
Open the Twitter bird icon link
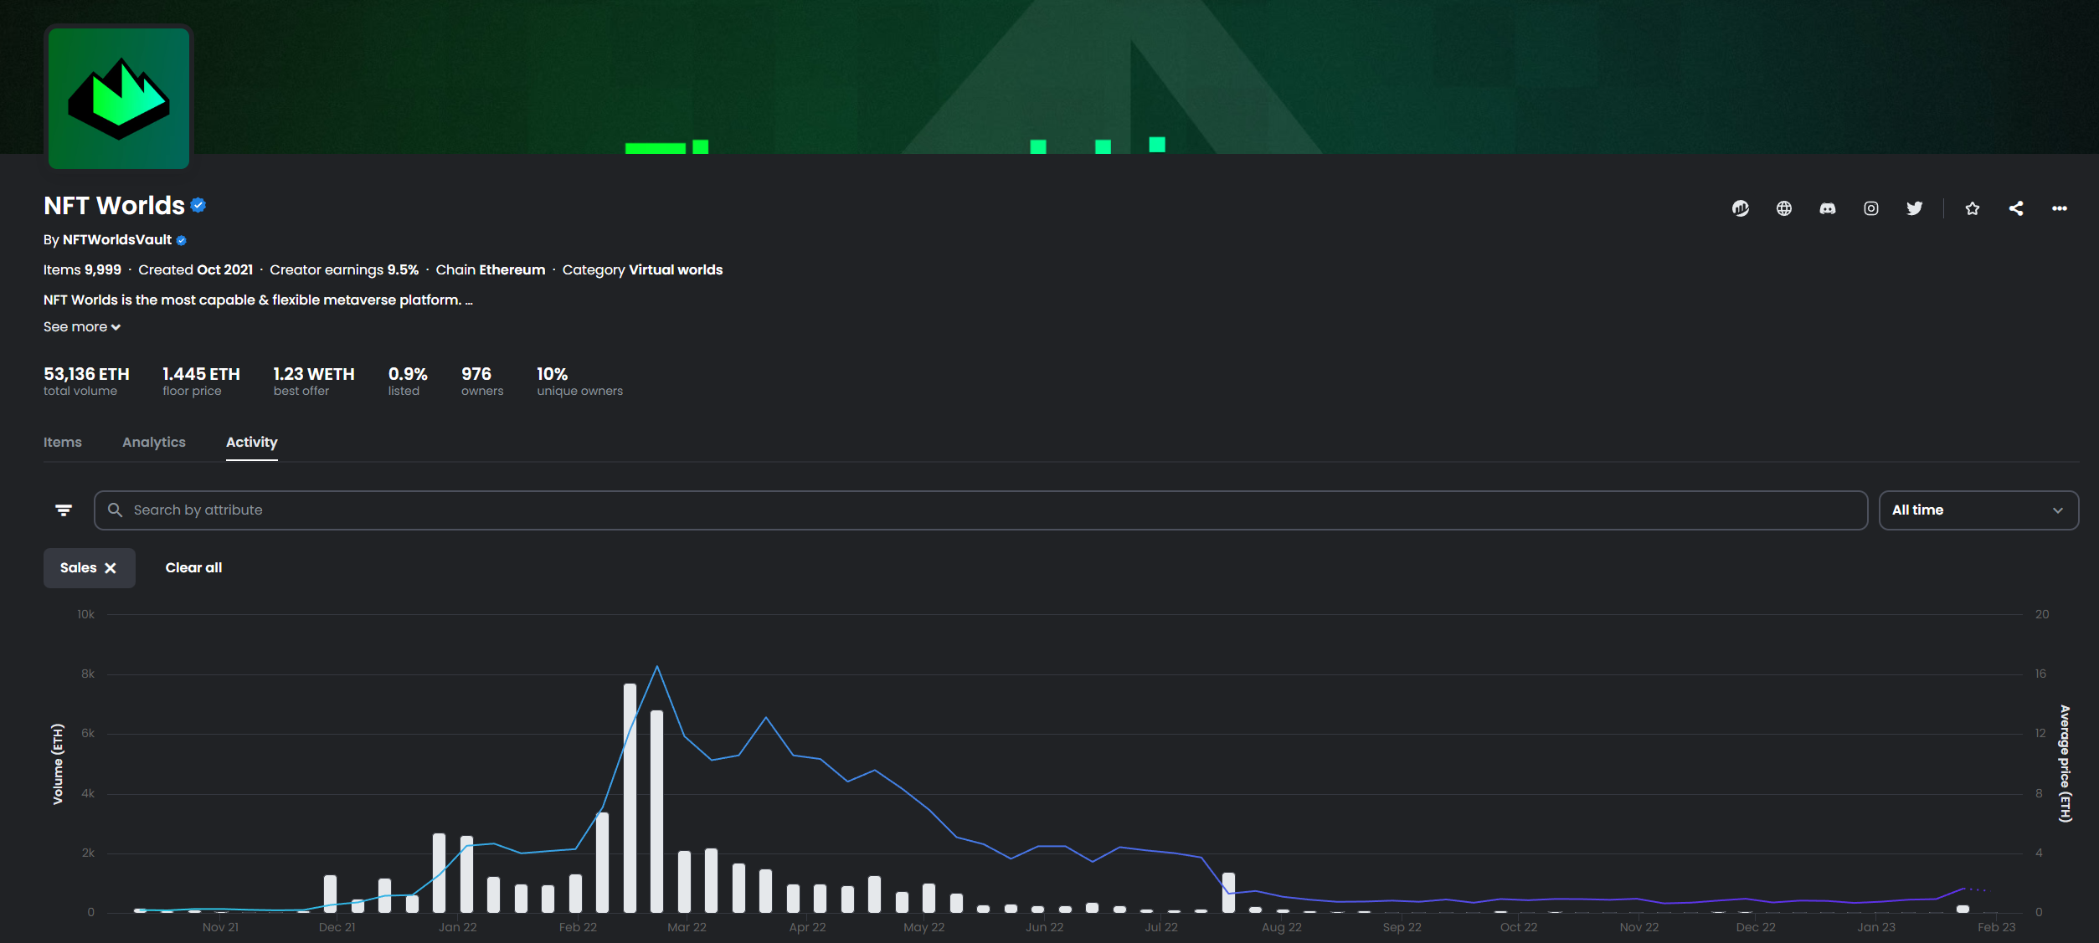(x=1915, y=208)
